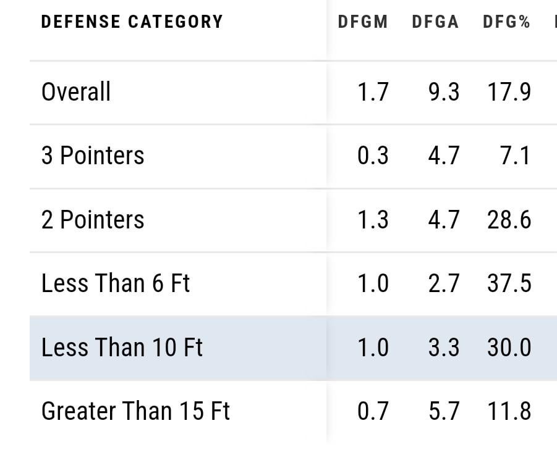Select the Greater Than 15 Ft row
557x460 pixels.
point(135,411)
